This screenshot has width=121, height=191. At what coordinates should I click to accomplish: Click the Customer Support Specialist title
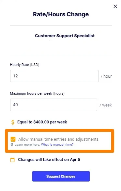[x=65, y=36]
